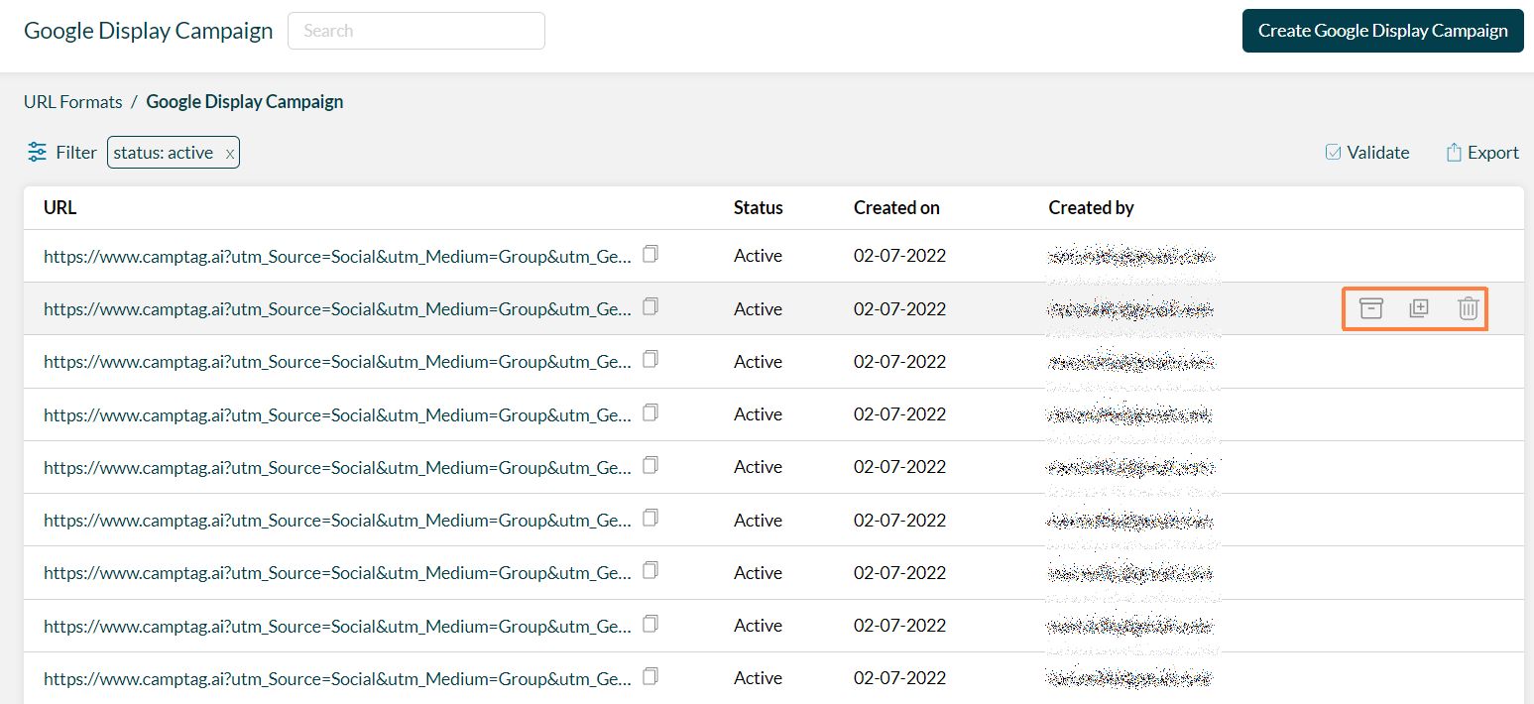The image size is (1534, 704).
Task: Toggle the filter panel open
Action: (x=61, y=152)
